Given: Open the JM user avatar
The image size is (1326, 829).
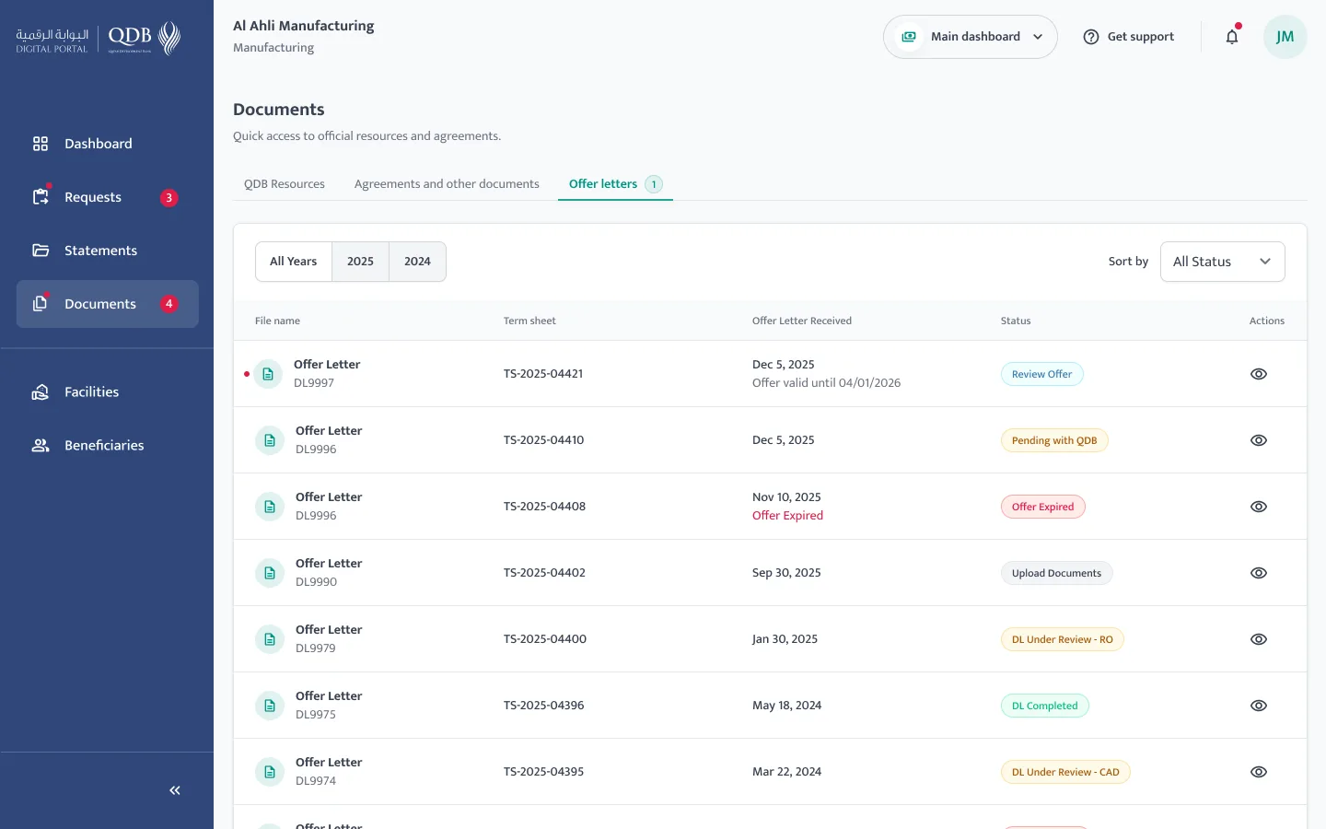Looking at the screenshot, I should click(x=1285, y=37).
